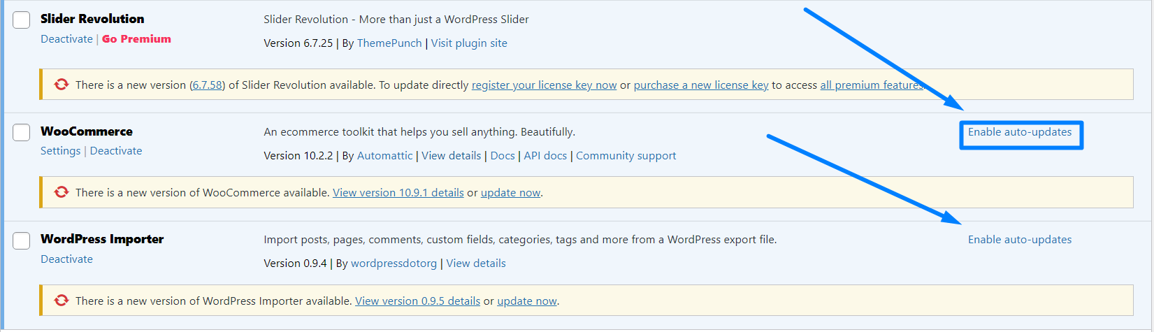Image resolution: width=1154 pixels, height=332 pixels.
Task: Click the 'Import posts, pages, comments' description
Action: point(520,240)
